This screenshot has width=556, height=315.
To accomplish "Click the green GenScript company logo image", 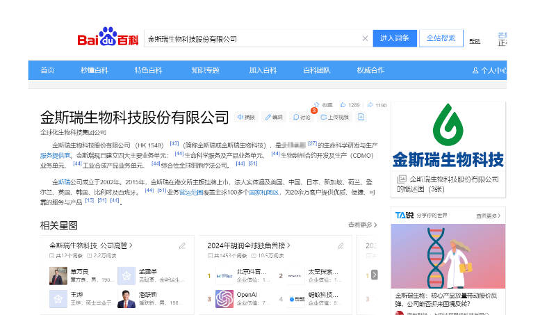I will [x=448, y=136].
